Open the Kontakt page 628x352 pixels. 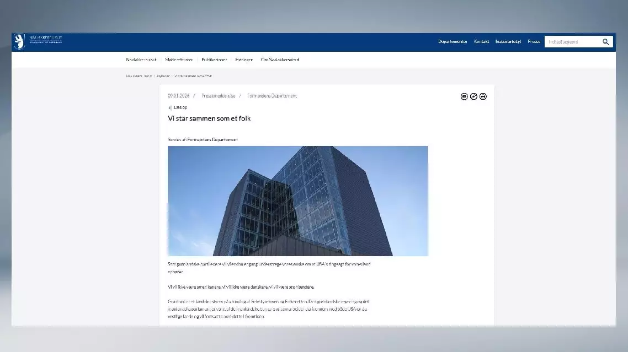tap(481, 42)
